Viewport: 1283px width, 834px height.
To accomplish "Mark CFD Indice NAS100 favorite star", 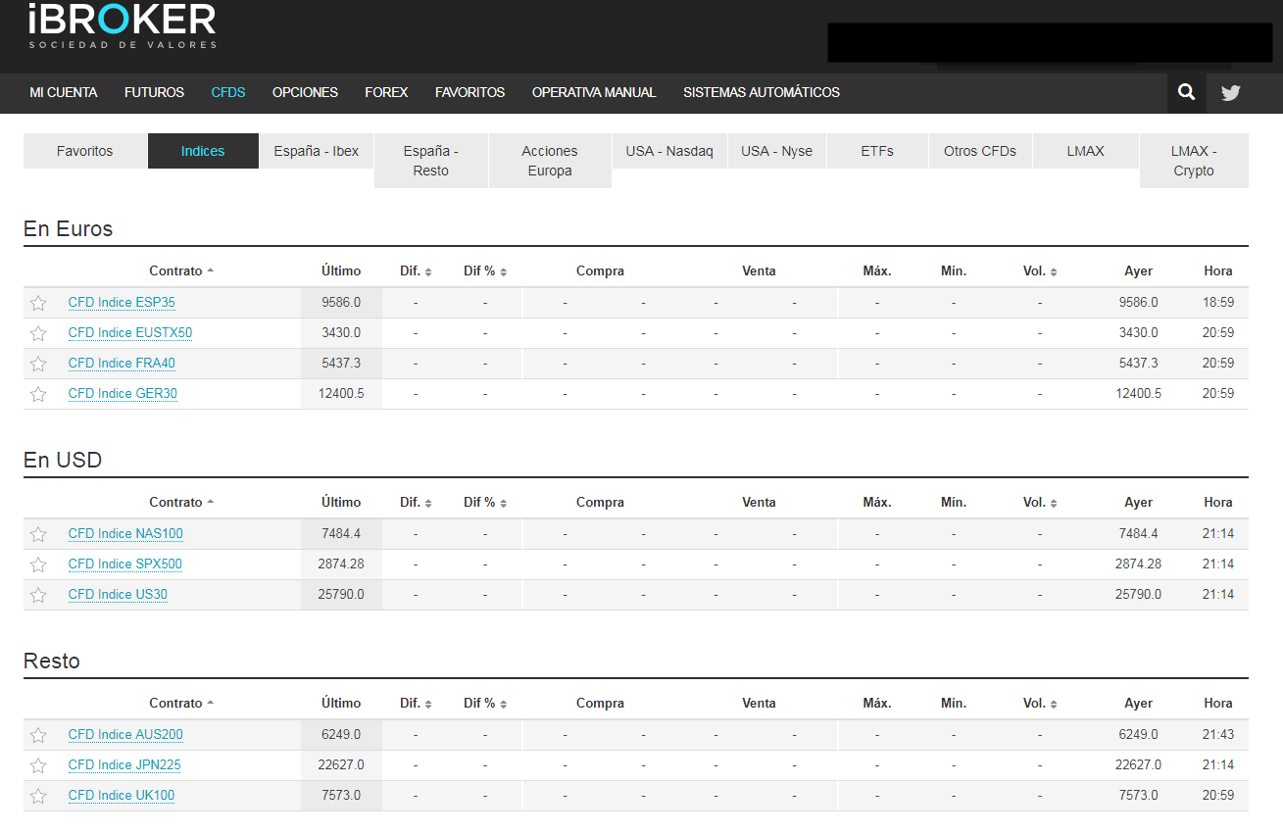I will coord(38,534).
